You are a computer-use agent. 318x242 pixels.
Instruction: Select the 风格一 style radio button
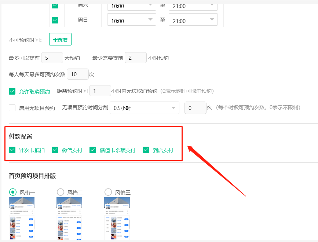(x=12, y=192)
